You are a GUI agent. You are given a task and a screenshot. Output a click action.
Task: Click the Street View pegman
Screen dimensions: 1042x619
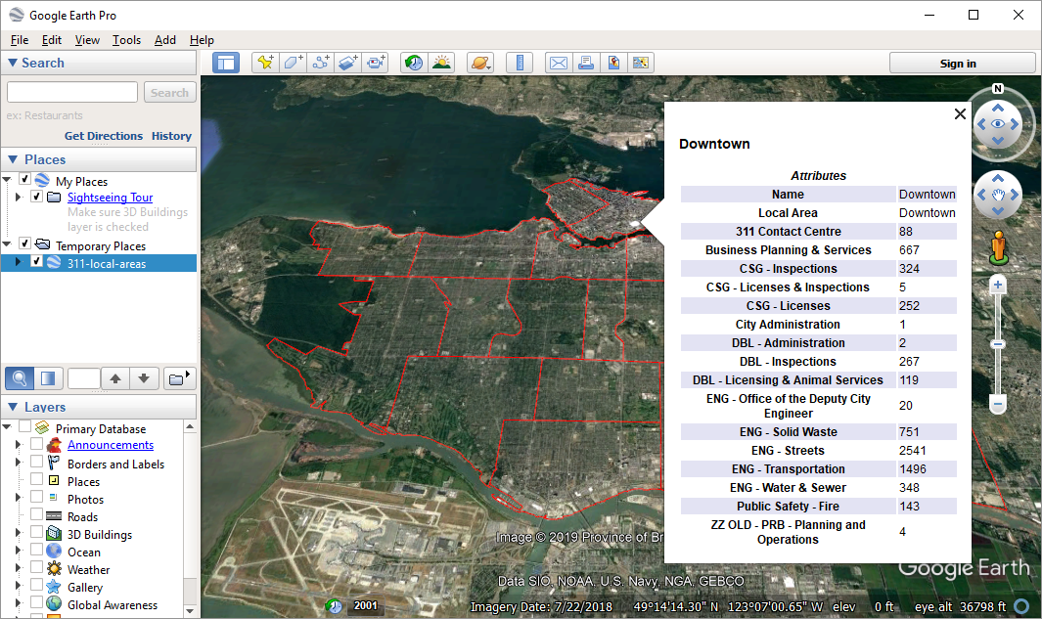point(998,247)
